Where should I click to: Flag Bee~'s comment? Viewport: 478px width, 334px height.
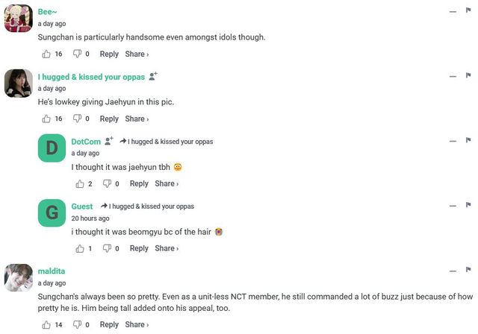(x=468, y=11)
